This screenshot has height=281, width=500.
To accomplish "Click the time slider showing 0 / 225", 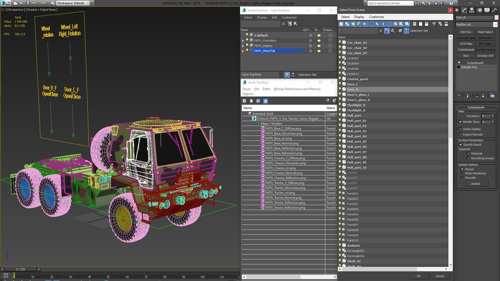I will tap(21, 269).
